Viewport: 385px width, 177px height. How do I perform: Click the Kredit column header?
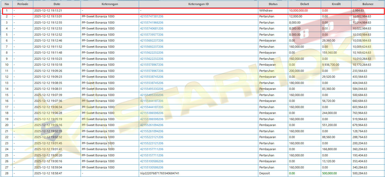(336, 4)
